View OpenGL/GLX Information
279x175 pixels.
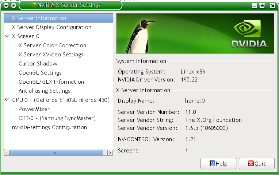tap(51, 82)
